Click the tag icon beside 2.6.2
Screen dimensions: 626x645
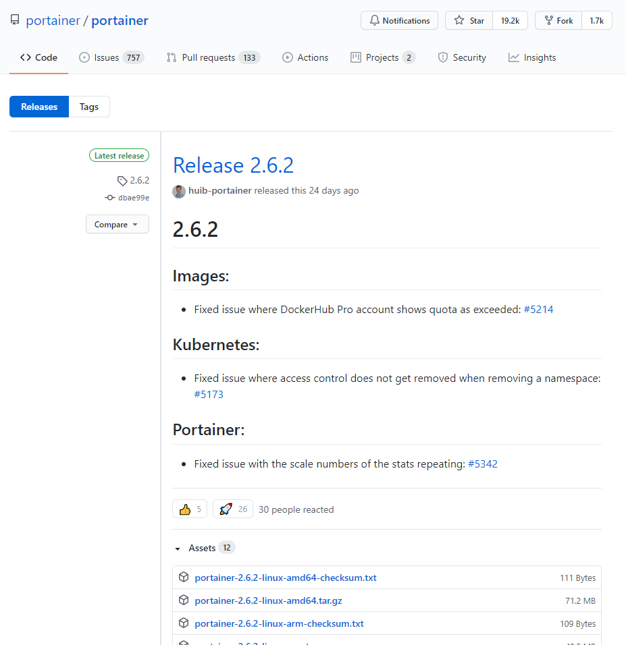tap(122, 181)
